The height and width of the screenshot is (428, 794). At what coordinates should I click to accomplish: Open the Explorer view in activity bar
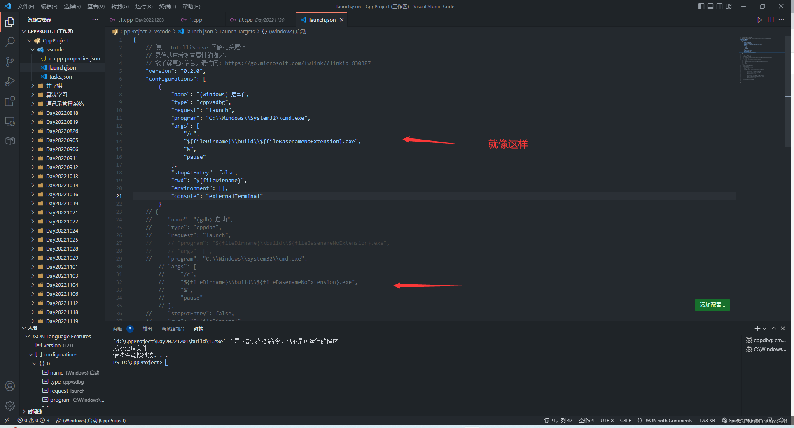coord(10,22)
